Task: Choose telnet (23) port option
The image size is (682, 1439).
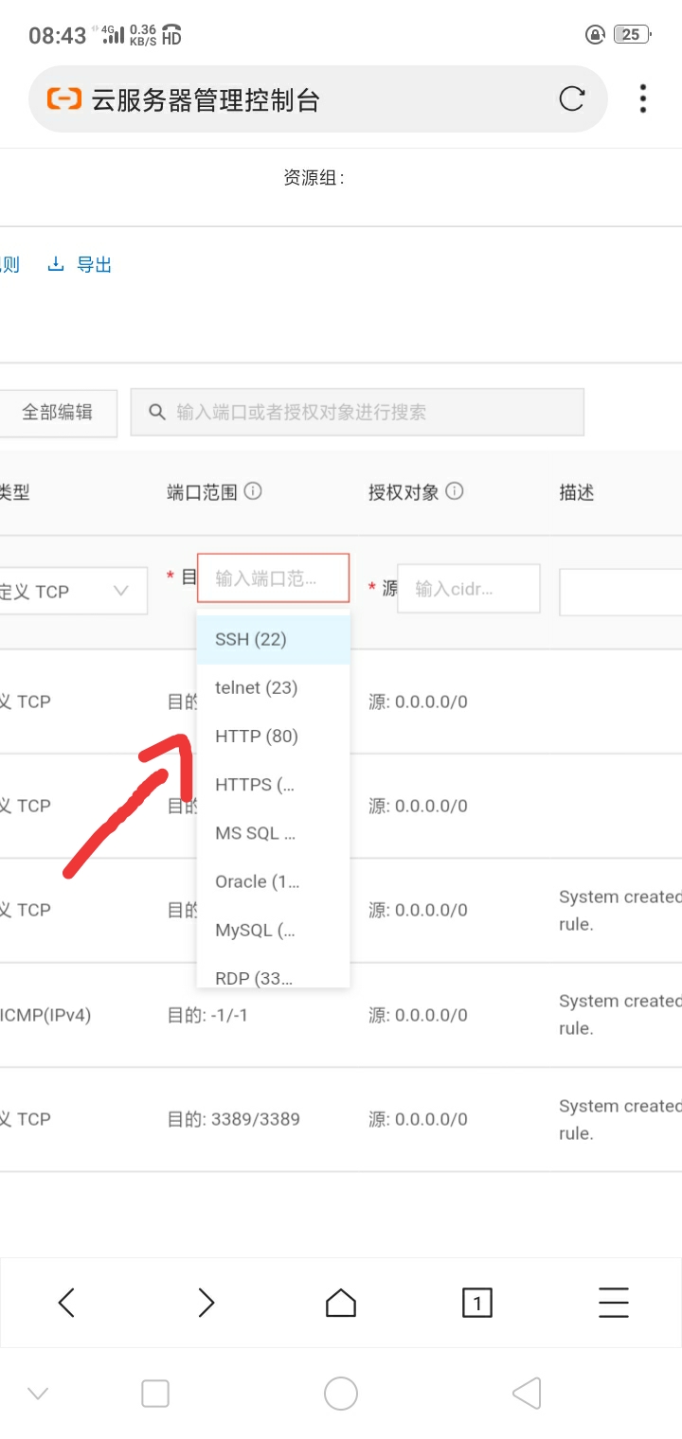Action: pyautogui.click(x=257, y=687)
